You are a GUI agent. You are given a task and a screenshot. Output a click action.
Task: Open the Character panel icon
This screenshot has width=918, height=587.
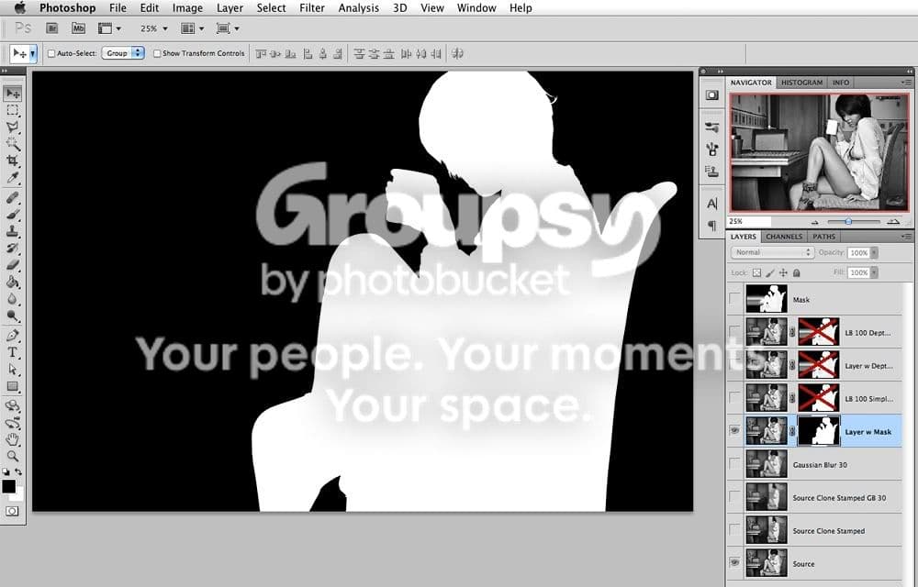click(x=712, y=204)
